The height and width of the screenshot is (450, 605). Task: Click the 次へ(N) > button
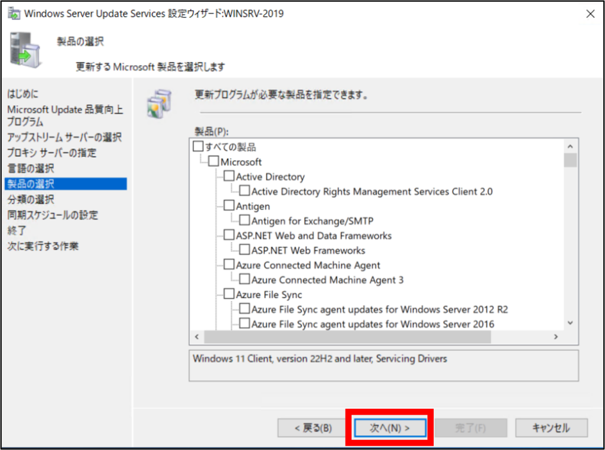390,428
